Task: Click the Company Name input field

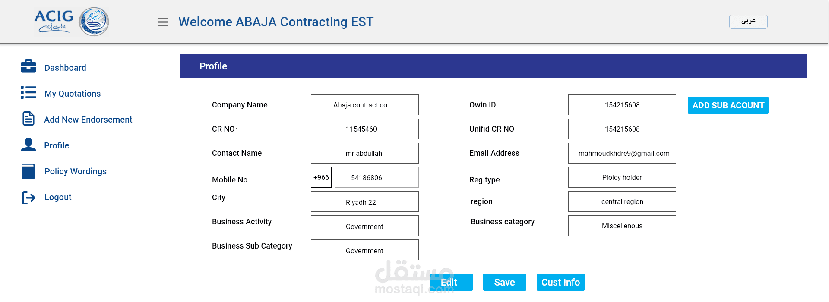Action: (364, 105)
